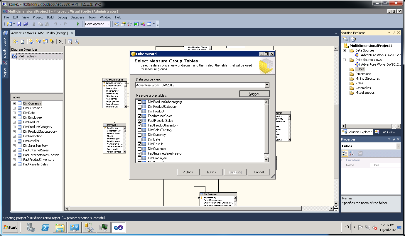405x236 pixels.
Task: Click the Zoom magnifier icon
Action: point(77,42)
